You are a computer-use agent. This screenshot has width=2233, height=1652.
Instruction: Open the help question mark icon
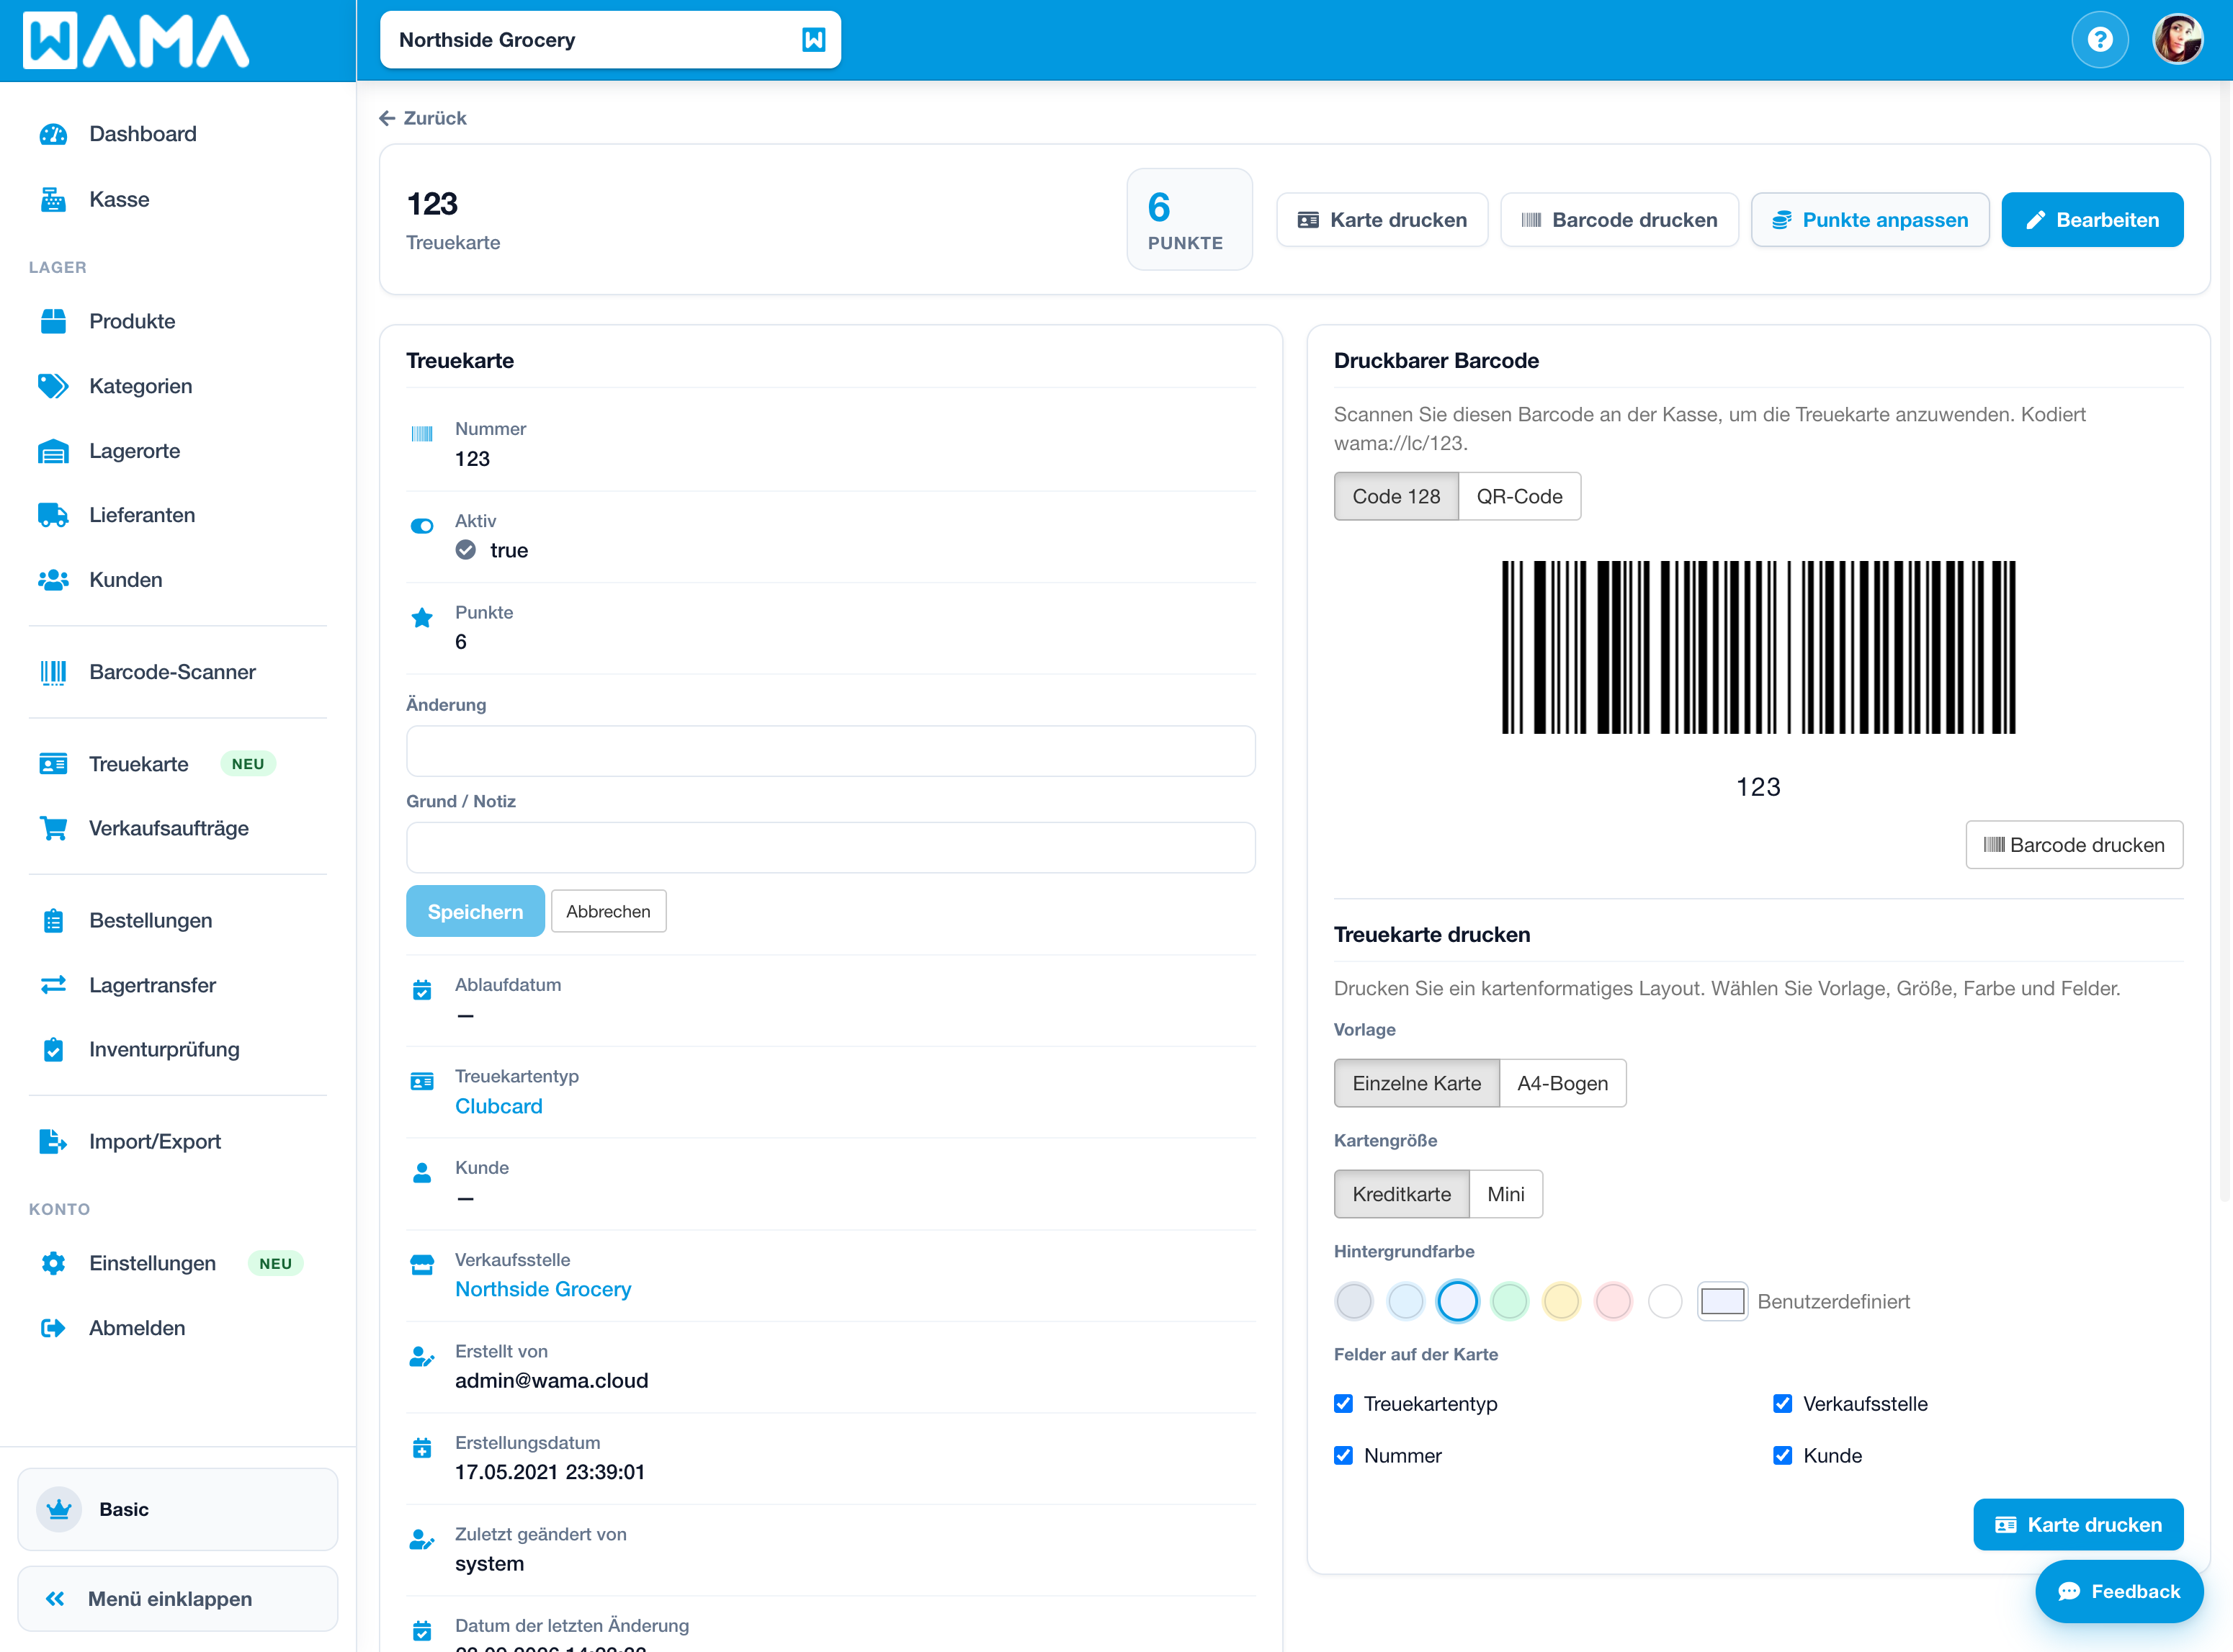[x=2099, y=40]
